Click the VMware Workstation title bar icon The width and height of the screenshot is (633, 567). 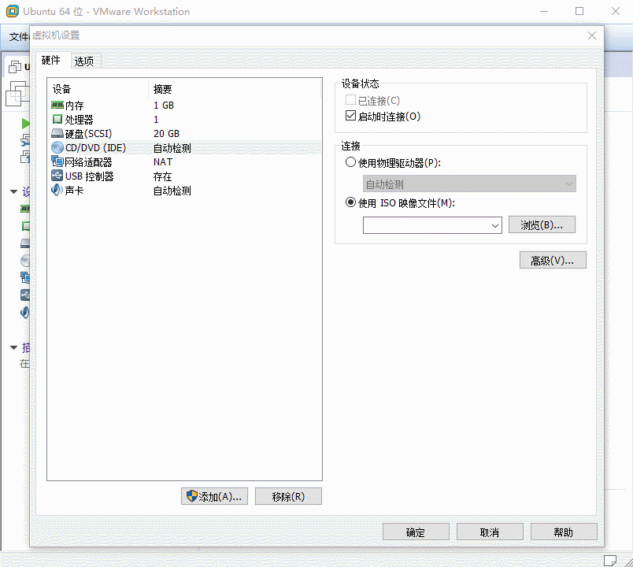click(x=12, y=12)
